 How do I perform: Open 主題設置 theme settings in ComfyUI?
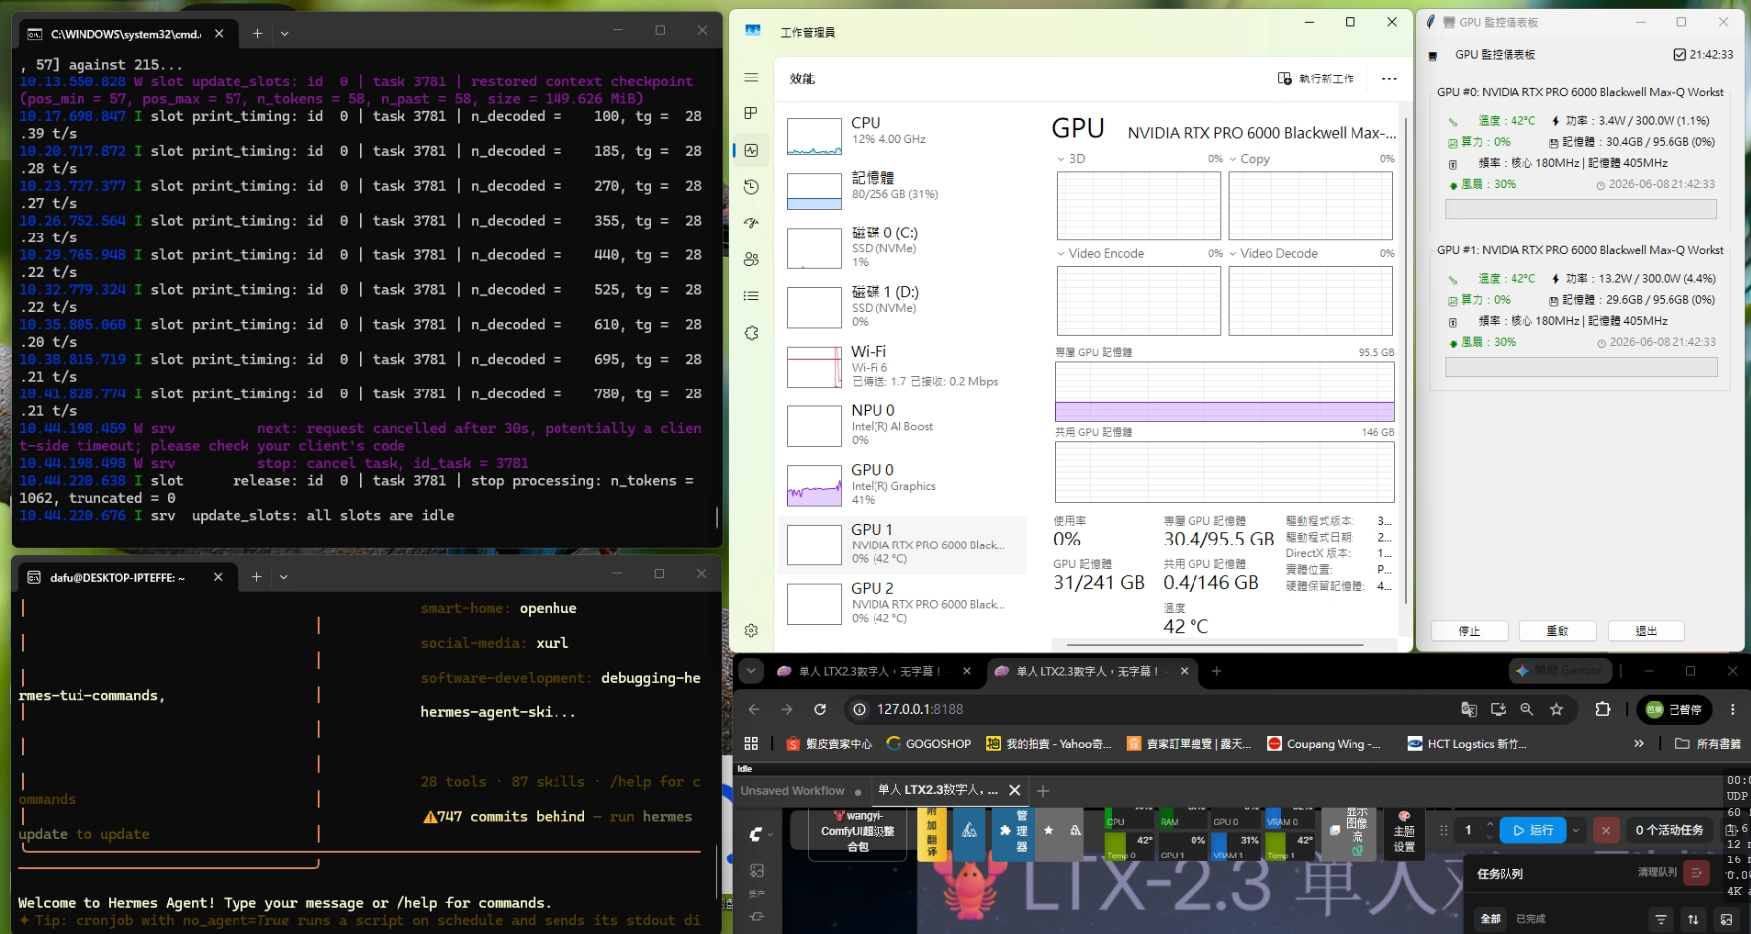1404,833
